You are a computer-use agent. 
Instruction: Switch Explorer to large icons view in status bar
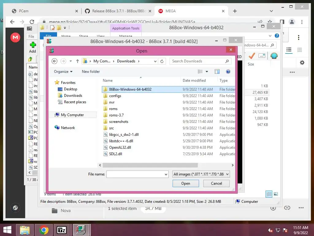pyautogui.click(x=276, y=194)
